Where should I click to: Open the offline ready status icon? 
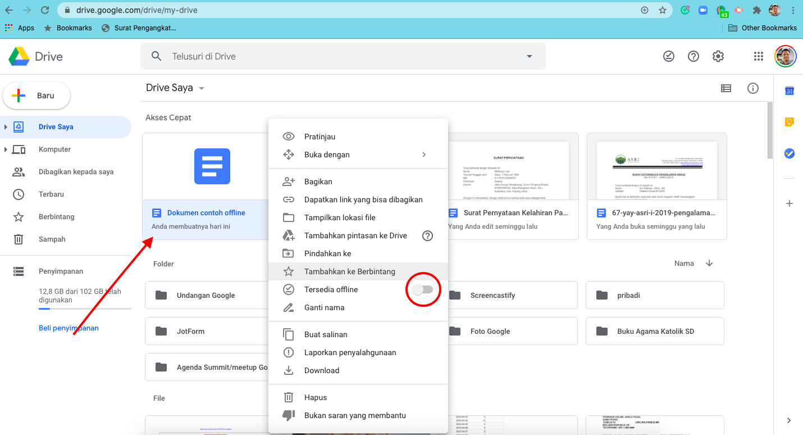coord(669,56)
